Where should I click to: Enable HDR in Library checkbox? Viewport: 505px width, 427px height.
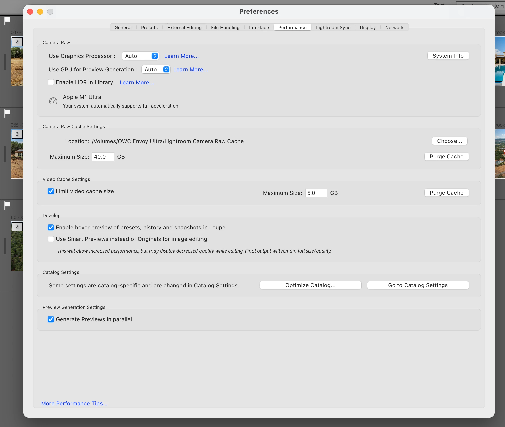pos(51,82)
